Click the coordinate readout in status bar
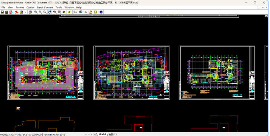The height and width of the screenshot is (136, 270). 21,134
